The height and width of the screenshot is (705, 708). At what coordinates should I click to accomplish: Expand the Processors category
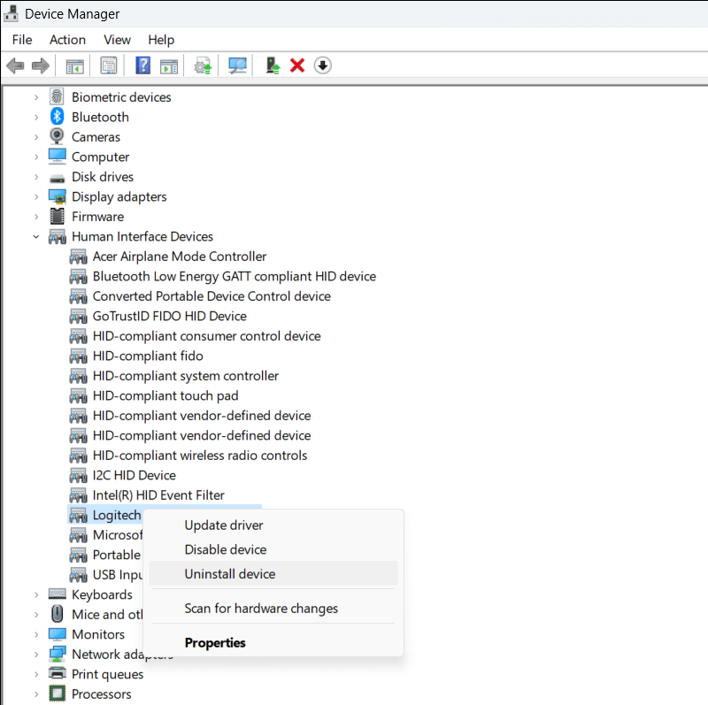coord(36,694)
